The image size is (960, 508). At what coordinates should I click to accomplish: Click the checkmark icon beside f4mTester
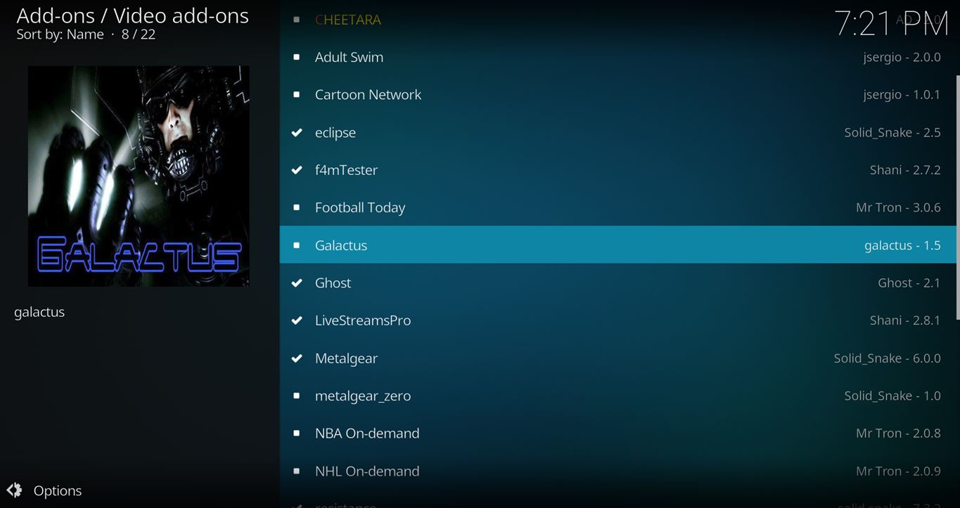coord(297,170)
